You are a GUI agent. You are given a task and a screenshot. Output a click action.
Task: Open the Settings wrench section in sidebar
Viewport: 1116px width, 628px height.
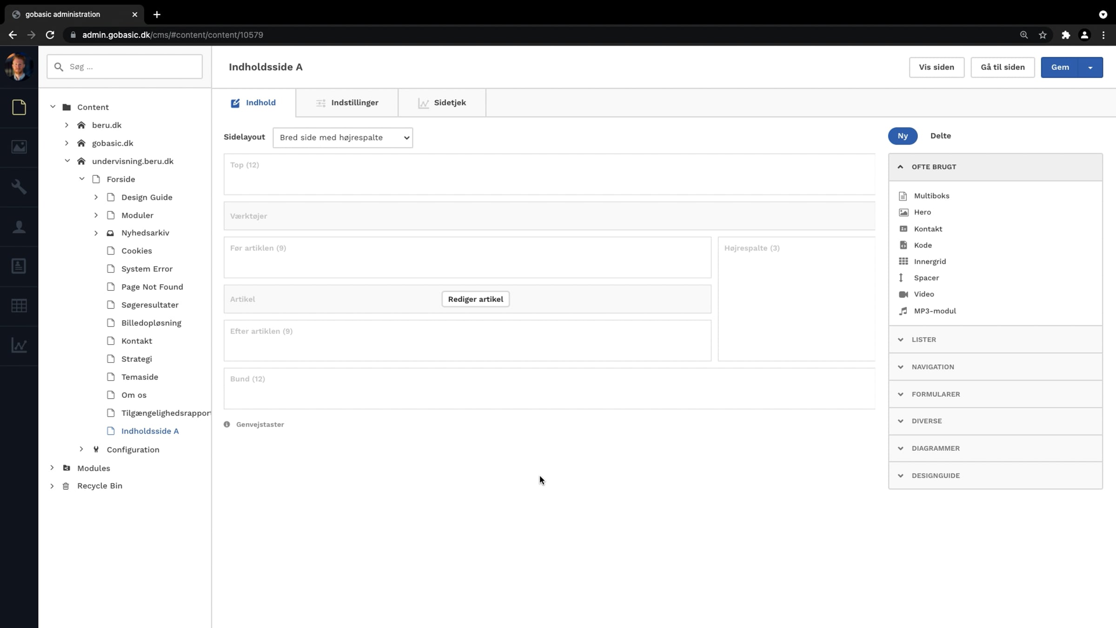point(19,187)
